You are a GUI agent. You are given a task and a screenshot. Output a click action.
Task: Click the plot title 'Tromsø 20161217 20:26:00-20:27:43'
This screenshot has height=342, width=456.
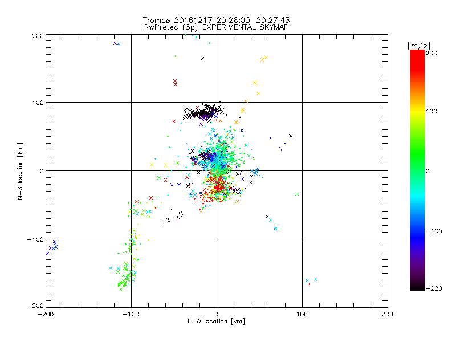pyautogui.click(x=216, y=20)
